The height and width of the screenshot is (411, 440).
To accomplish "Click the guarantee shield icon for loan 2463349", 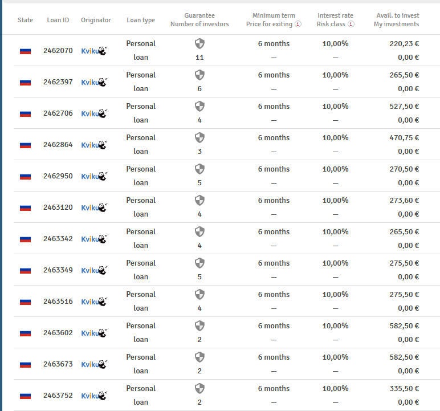I will pos(199,263).
